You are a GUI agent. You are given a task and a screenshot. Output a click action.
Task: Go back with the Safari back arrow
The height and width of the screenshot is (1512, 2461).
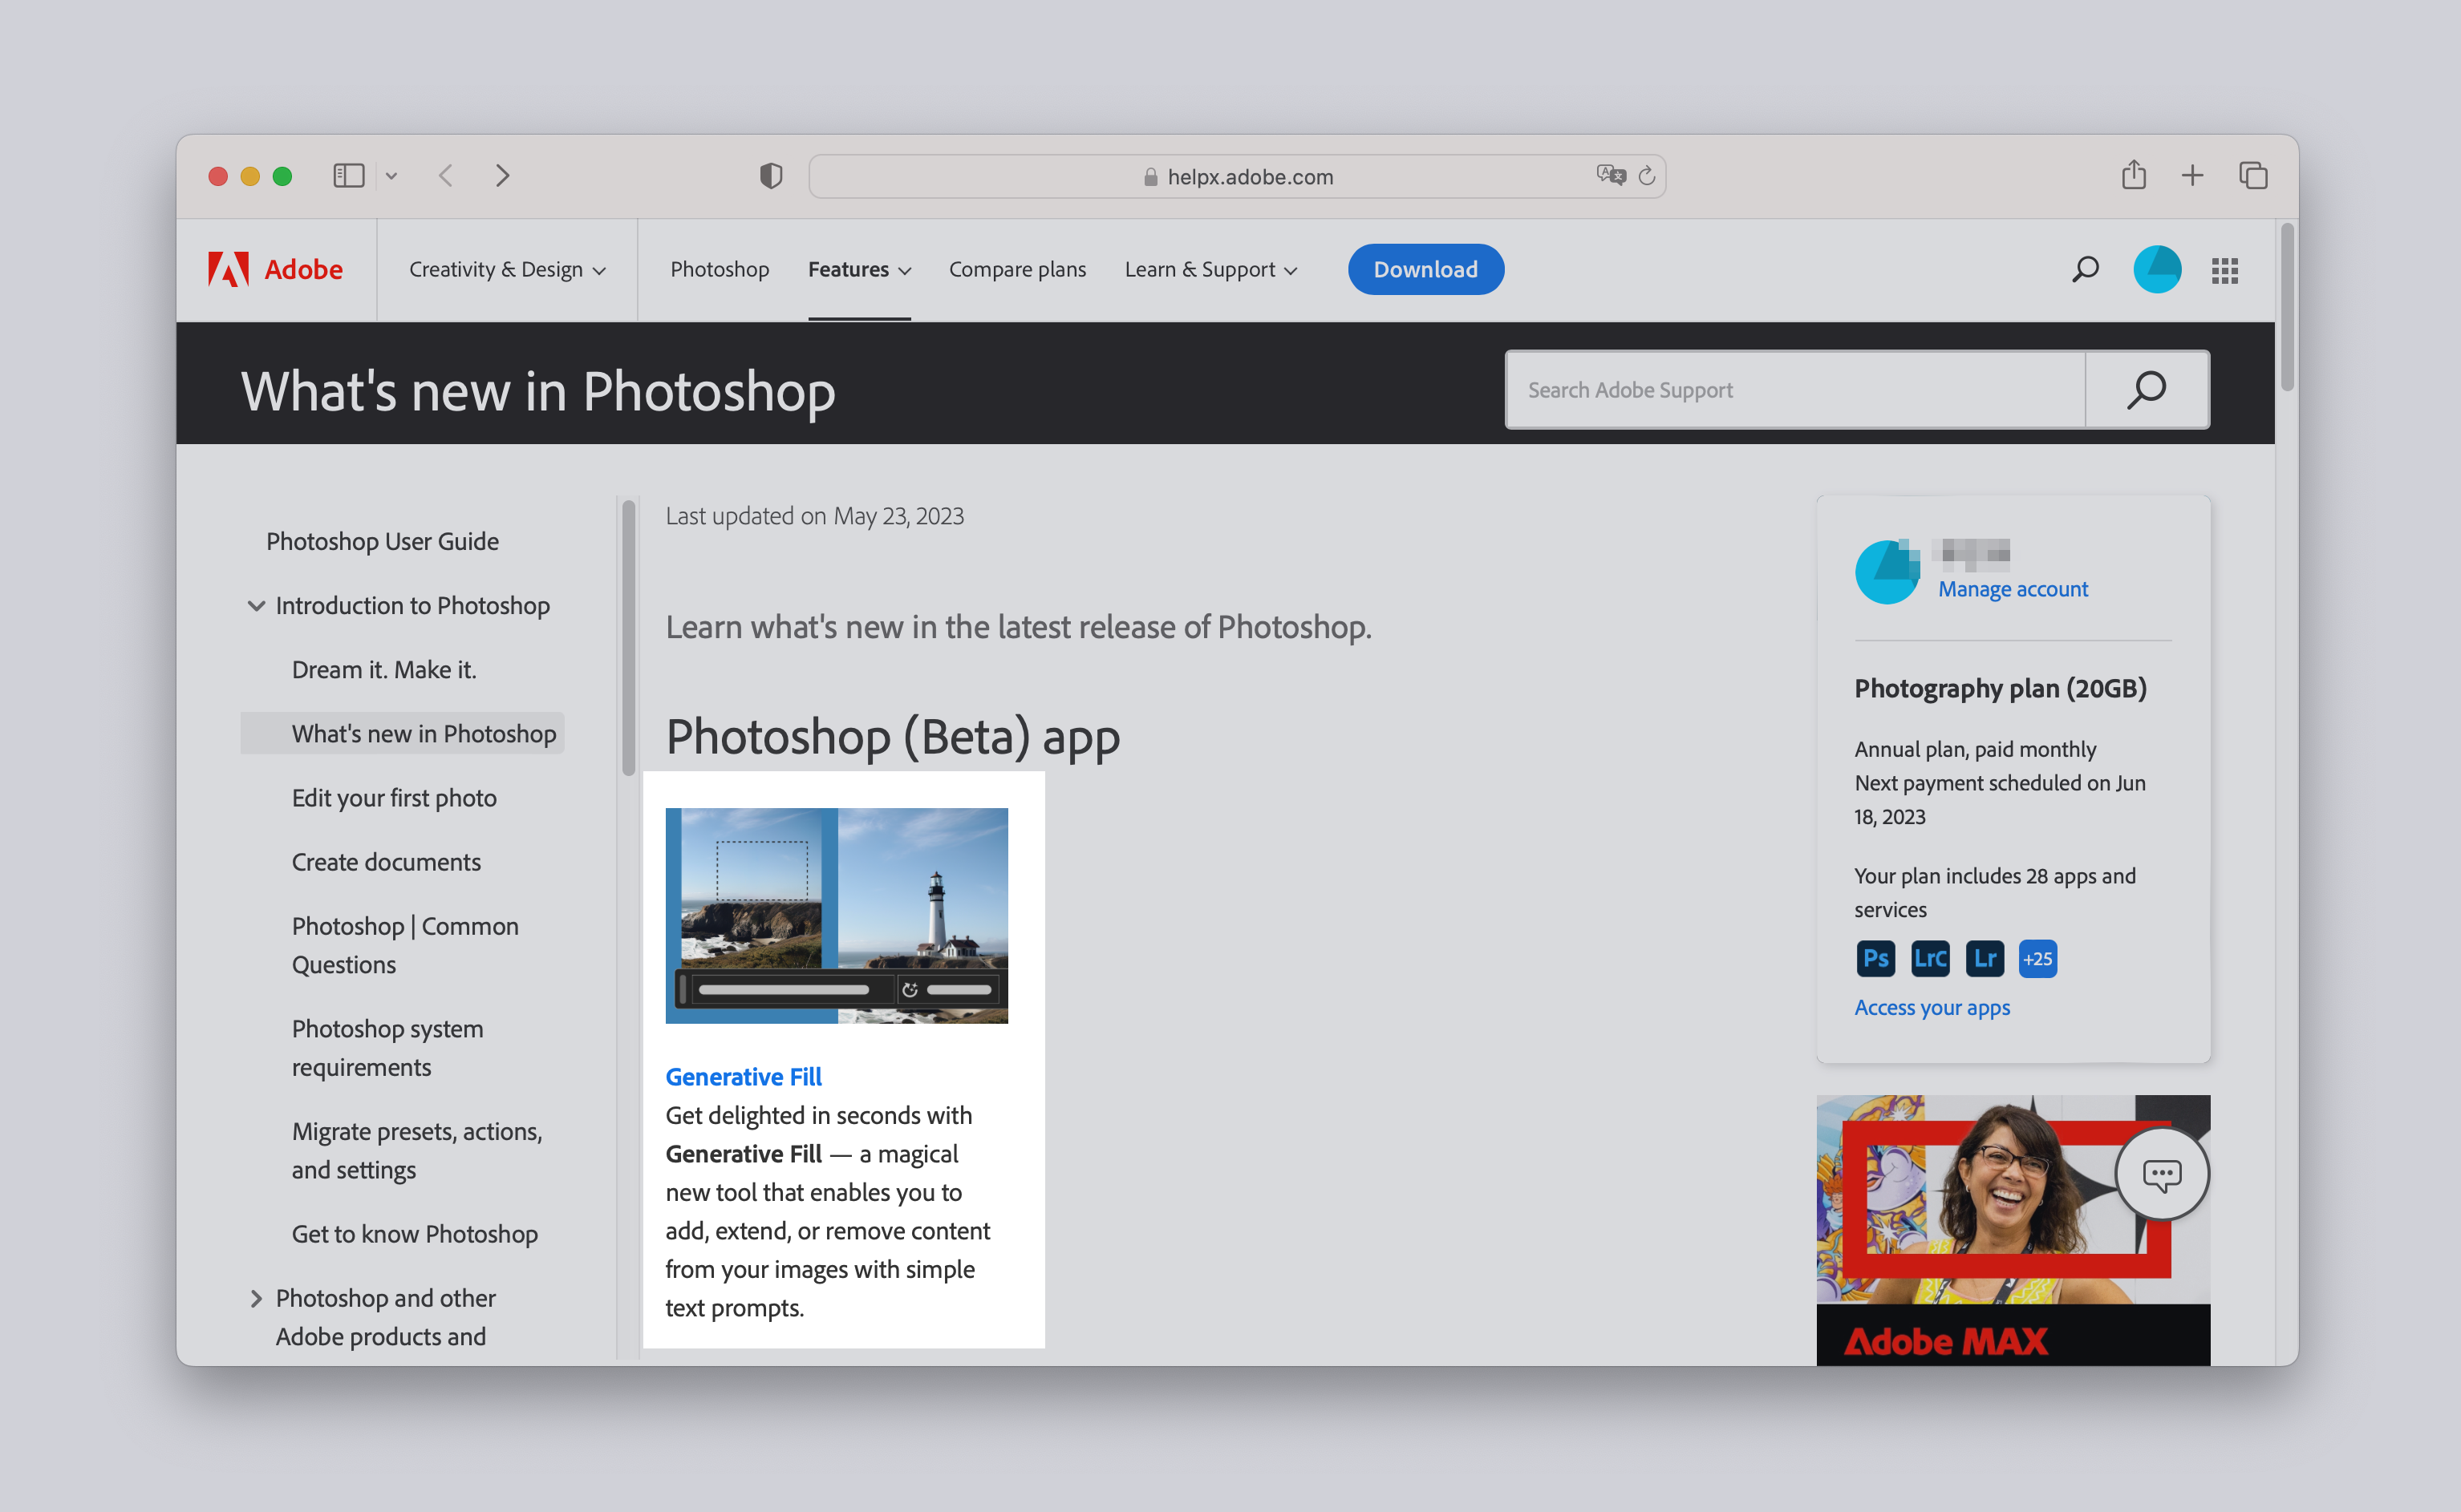click(446, 176)
